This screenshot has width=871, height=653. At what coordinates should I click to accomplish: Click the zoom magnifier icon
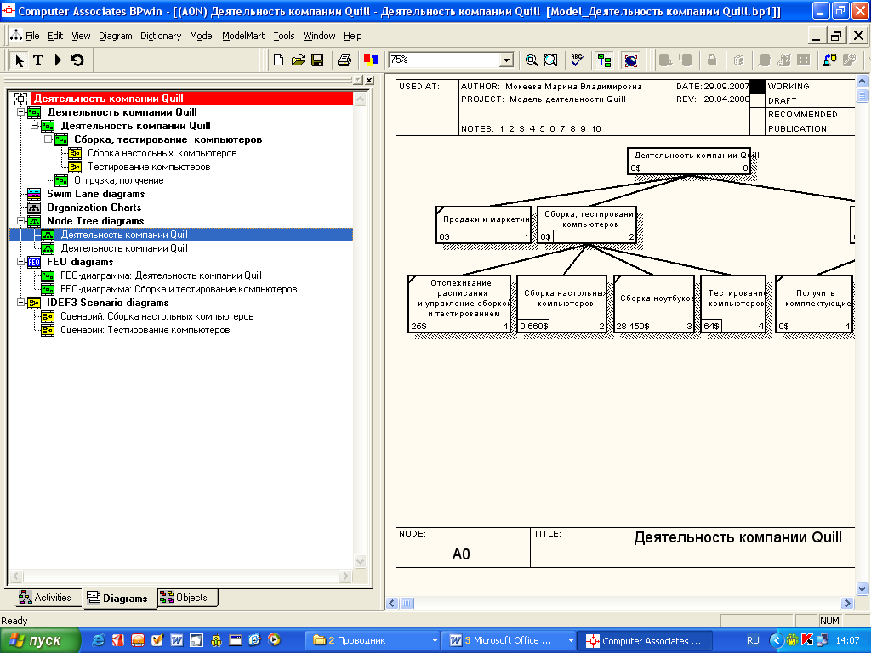click(x=532, y=60)
